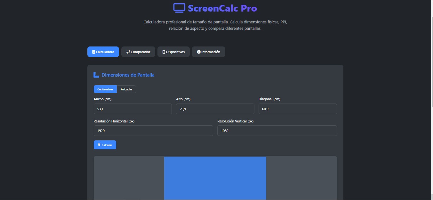Keep units in Centímetros
This screenshot has width=433, height=200.
105,89
